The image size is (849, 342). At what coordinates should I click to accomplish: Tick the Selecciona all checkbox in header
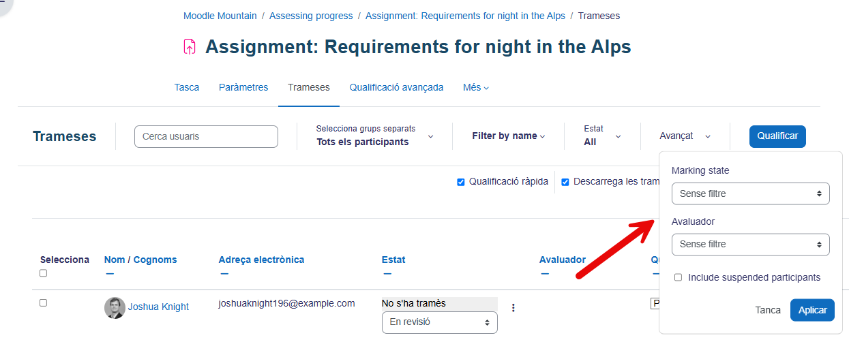[44, 273]
